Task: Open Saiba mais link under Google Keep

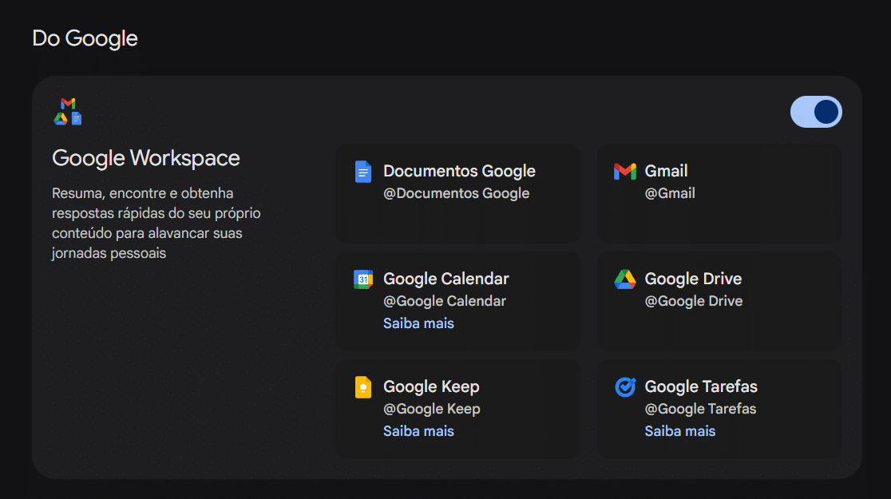Action: coord(419,431)
